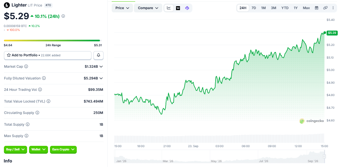Show Circulating Supply info icon
340x167 pixels.
37,113
